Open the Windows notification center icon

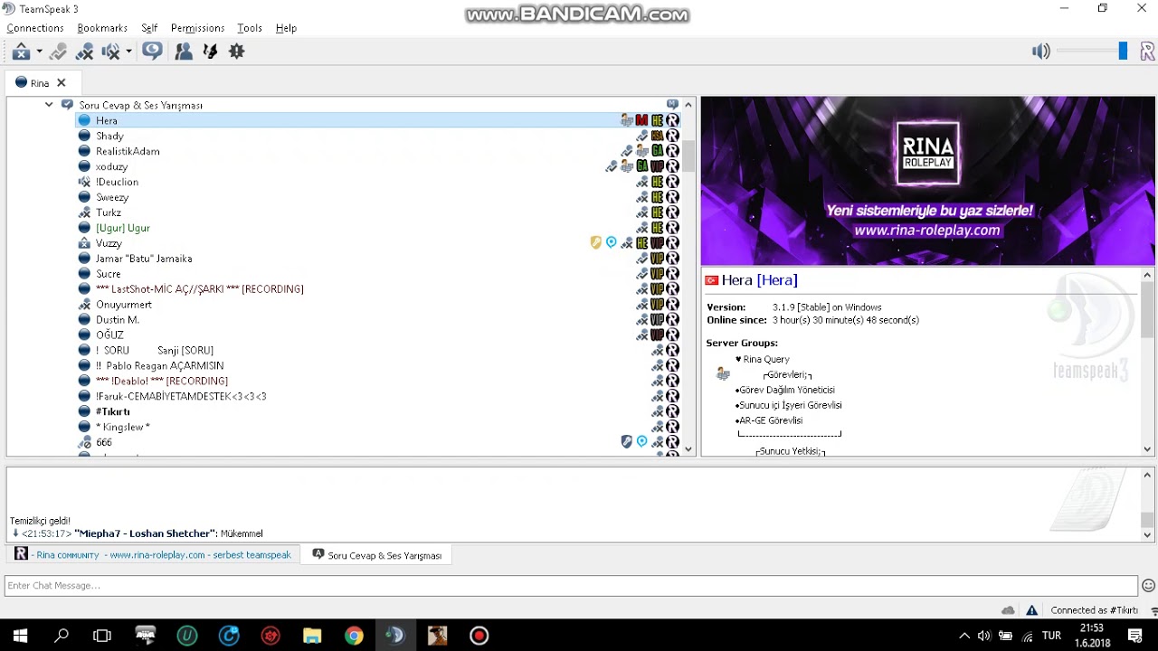click(1135, 636)
